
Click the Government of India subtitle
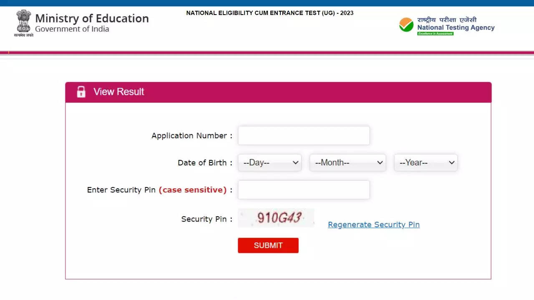coord(72,29)
